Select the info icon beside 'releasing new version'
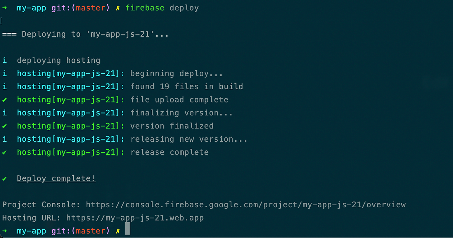The width and height of the screenshot is (453, 238). 5,139
